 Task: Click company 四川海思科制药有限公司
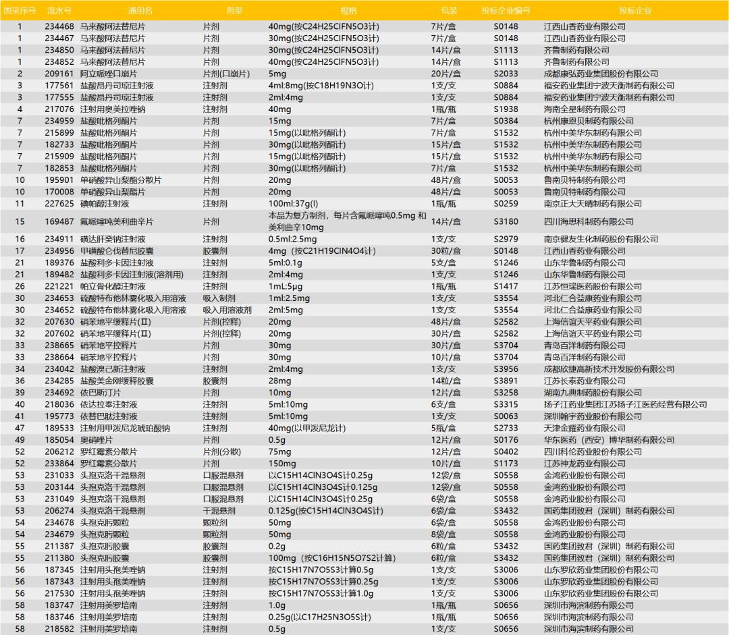(589, 222)
